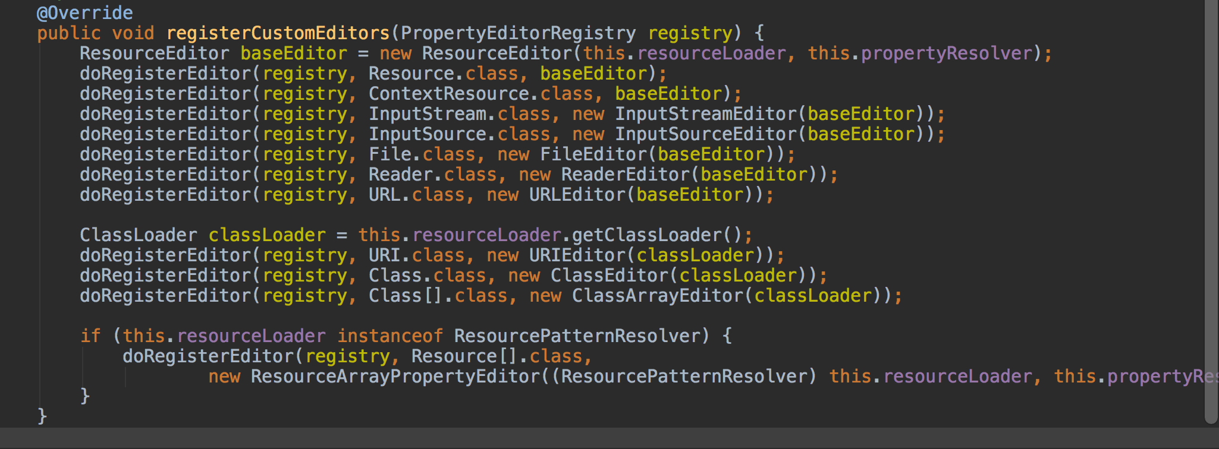Viewport: 1219px width, 449px height.
Task: Click 'InputSource.class' argument
Action: click(x=460, y=134)
